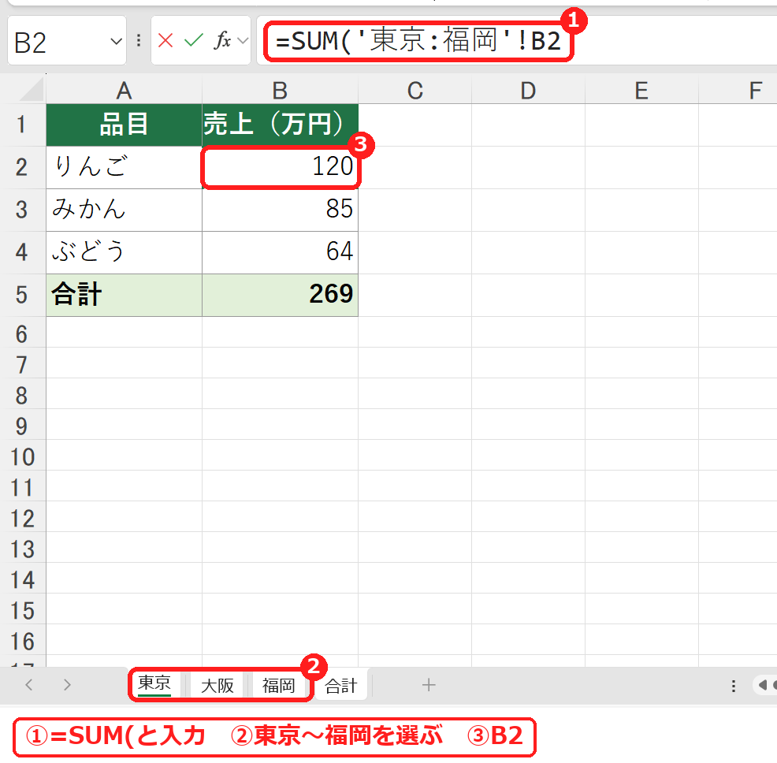This screenshot has width=777, height=763.
Task: Select the cell with value 85
Action: (280, 210)
